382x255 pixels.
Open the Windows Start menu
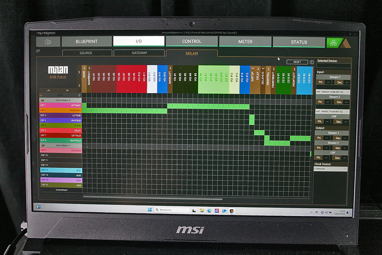(x=150, y=210)
